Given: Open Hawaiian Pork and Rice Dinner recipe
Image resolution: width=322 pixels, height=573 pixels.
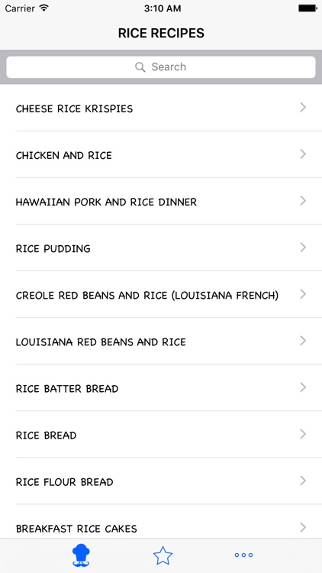Looking at the screenshot, I should (161, 201).
